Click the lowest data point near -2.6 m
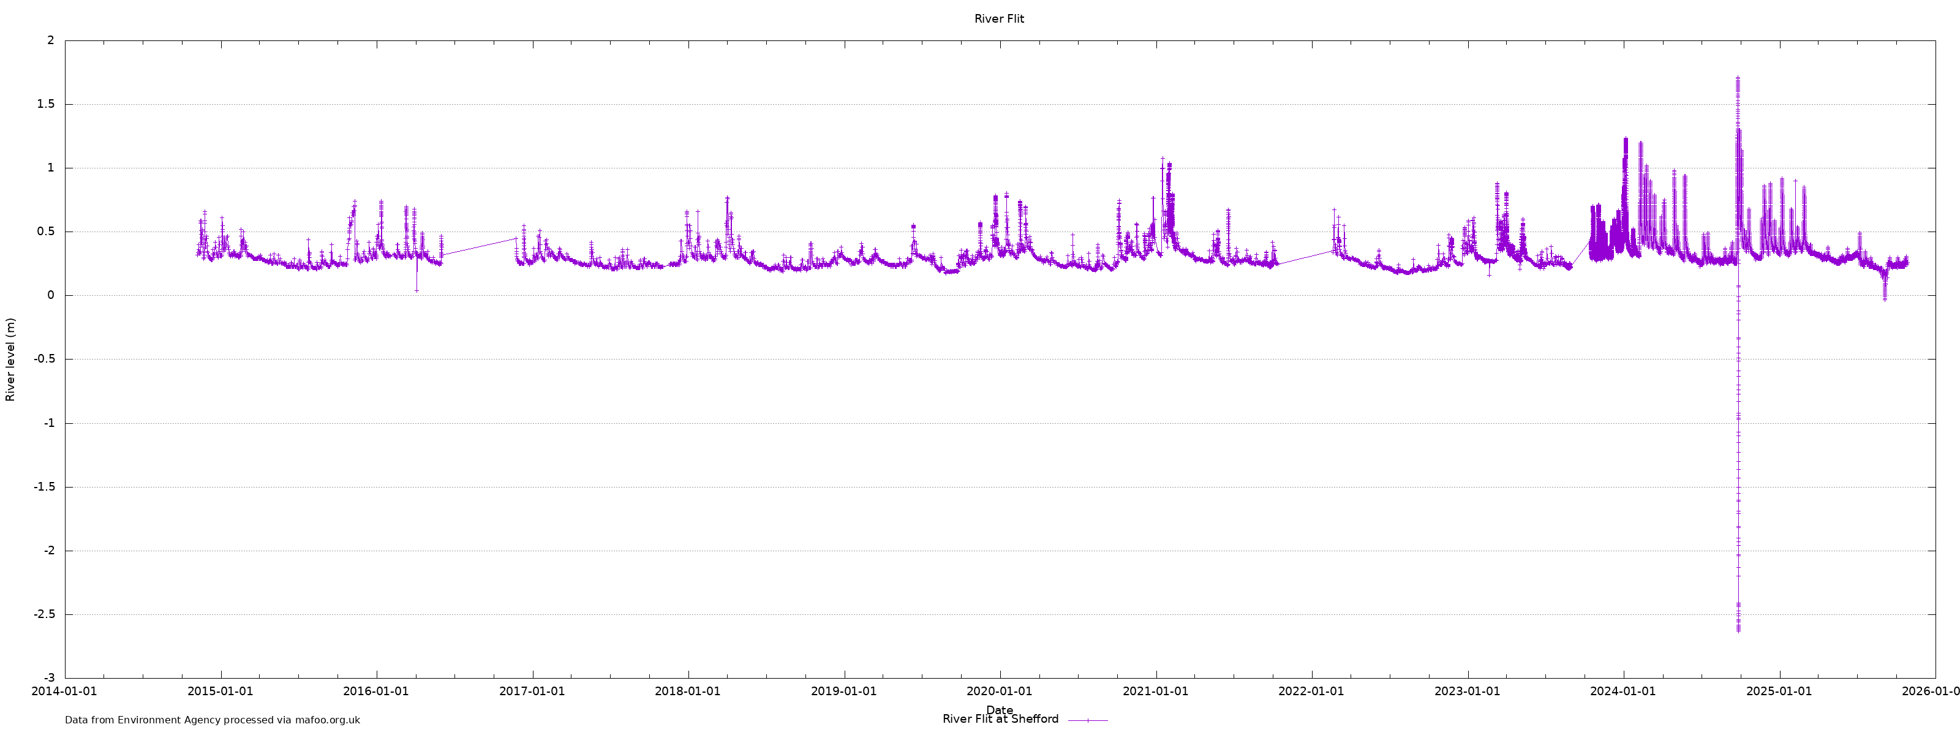 click(1738, 630)
